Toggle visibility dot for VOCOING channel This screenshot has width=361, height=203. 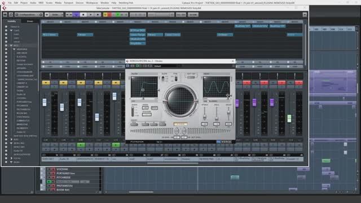[x=6, y=98]
